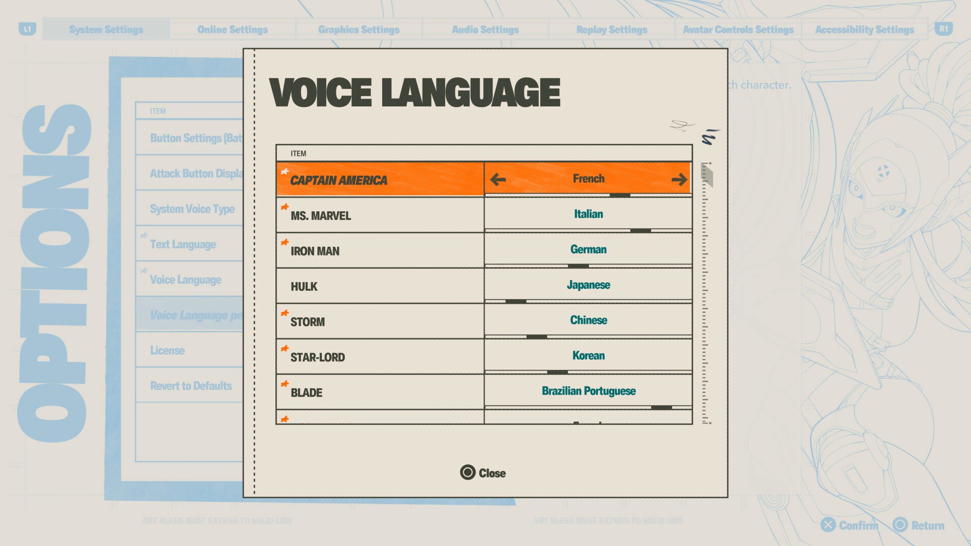Screen dimensions: 971x546
Task: Click the ITEM header in voice table
Action: [x=298, y=154]
